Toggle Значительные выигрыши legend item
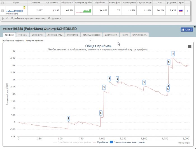Image resolution: width=196 pixels, height=149 pixels. (127, 142)
